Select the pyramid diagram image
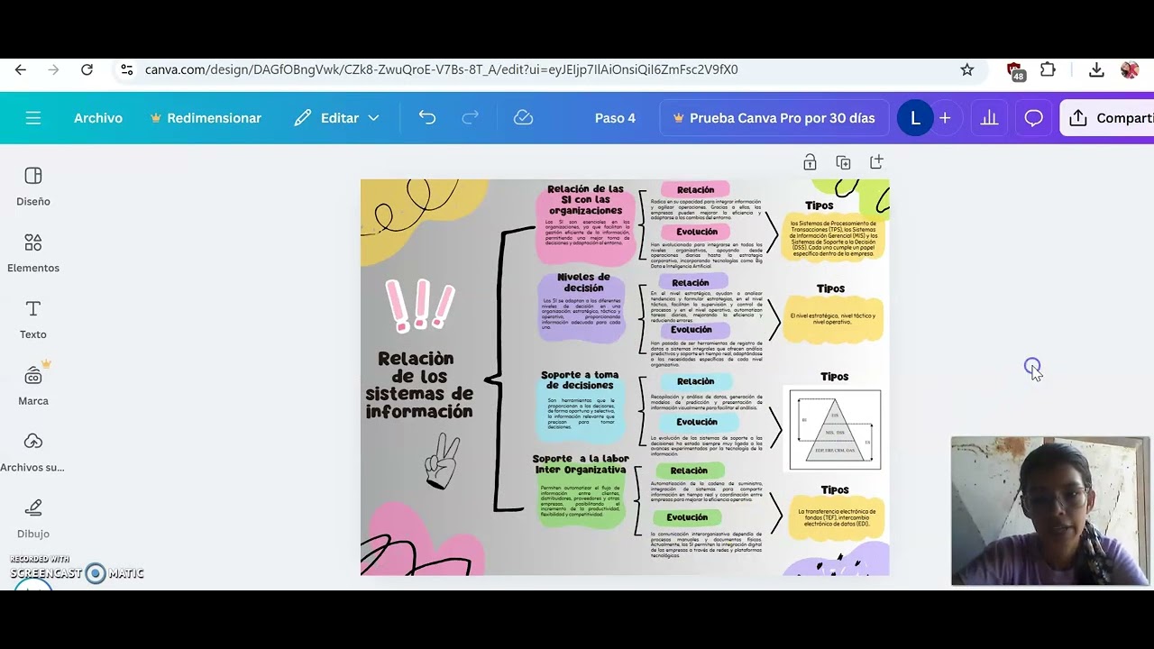 [835, 430]
